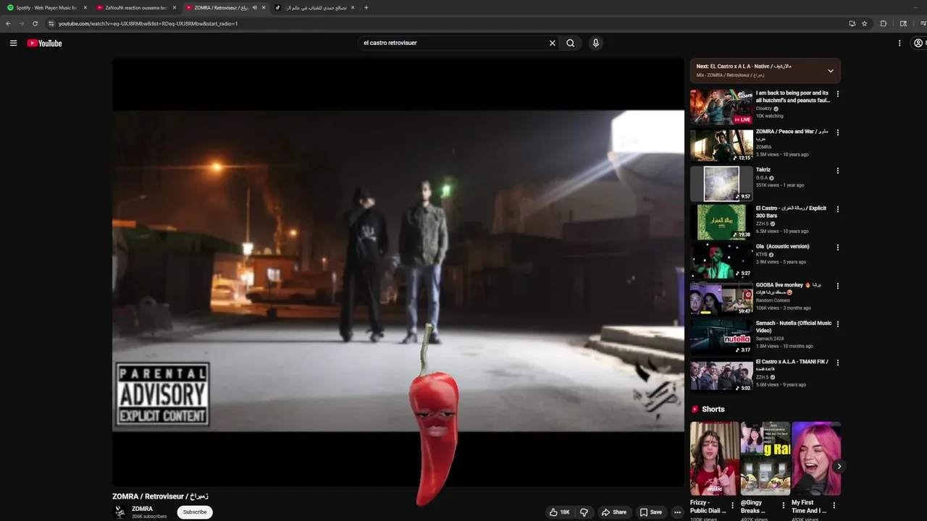Open site information icon in address bar
927x521 pixels.
[51, 23]
